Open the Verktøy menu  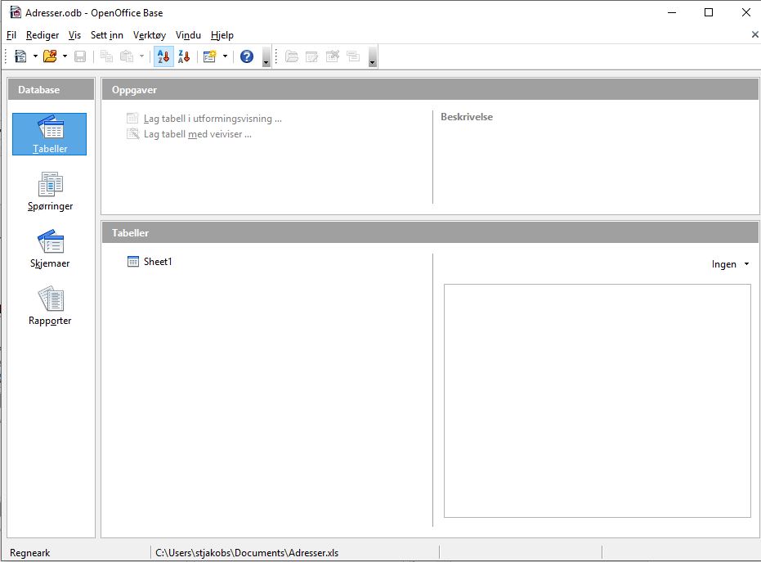click(150, 35)
